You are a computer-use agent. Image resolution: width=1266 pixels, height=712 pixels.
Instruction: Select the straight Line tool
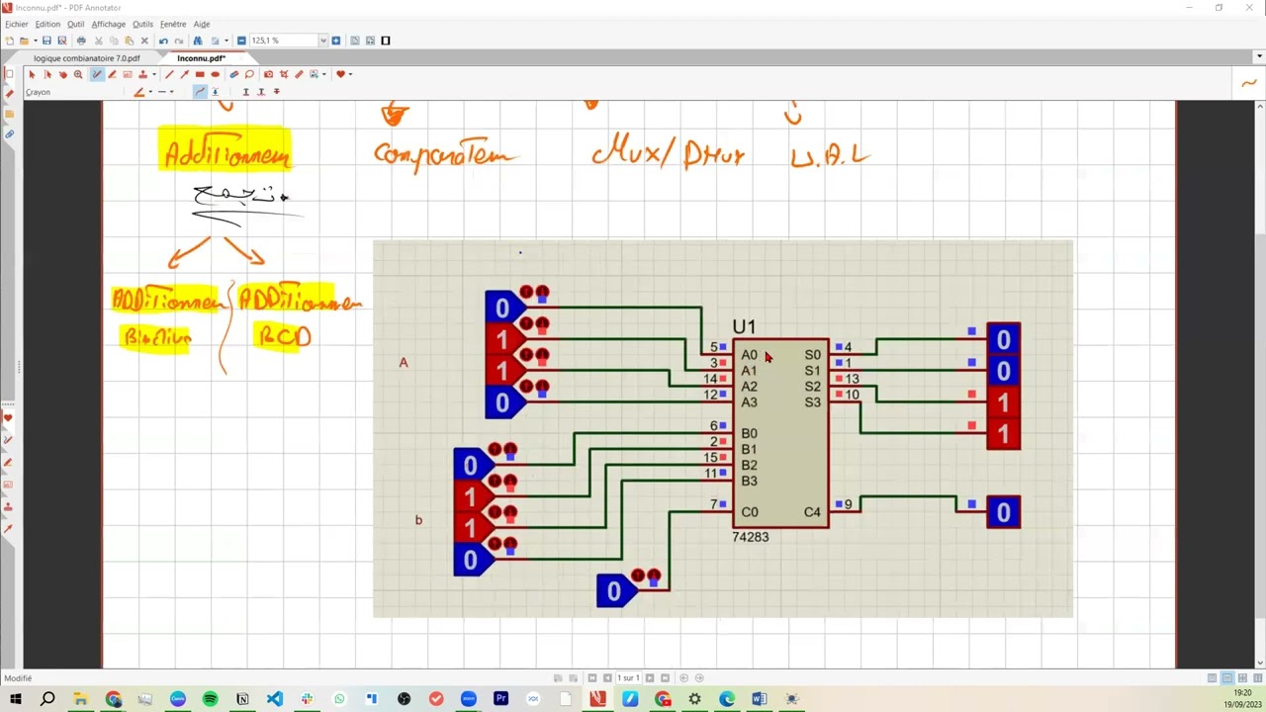click(169, 74)
